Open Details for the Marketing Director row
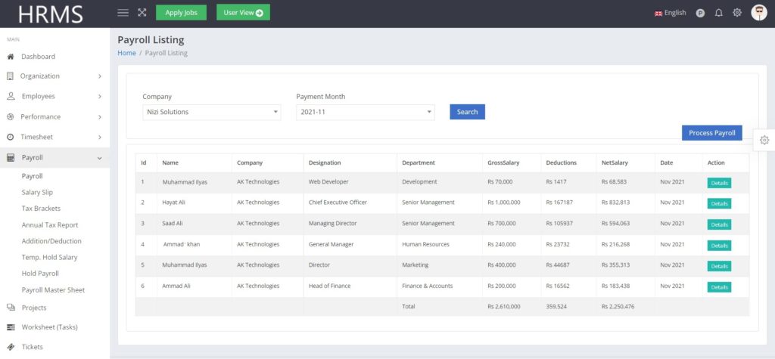The image size is (775, 359). coord(719,266)
